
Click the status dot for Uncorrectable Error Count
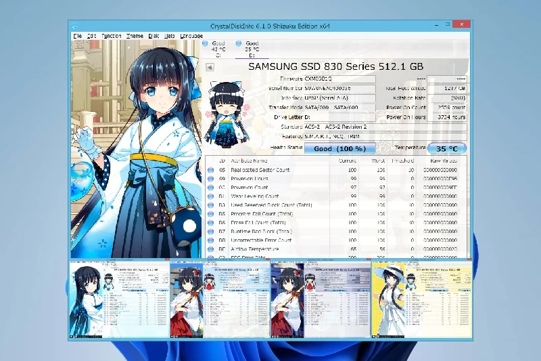tap(211, 240)
